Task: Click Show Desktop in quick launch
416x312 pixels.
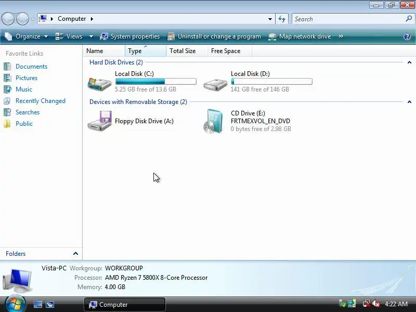Action: pyautogui.click(x=37, y=305)
